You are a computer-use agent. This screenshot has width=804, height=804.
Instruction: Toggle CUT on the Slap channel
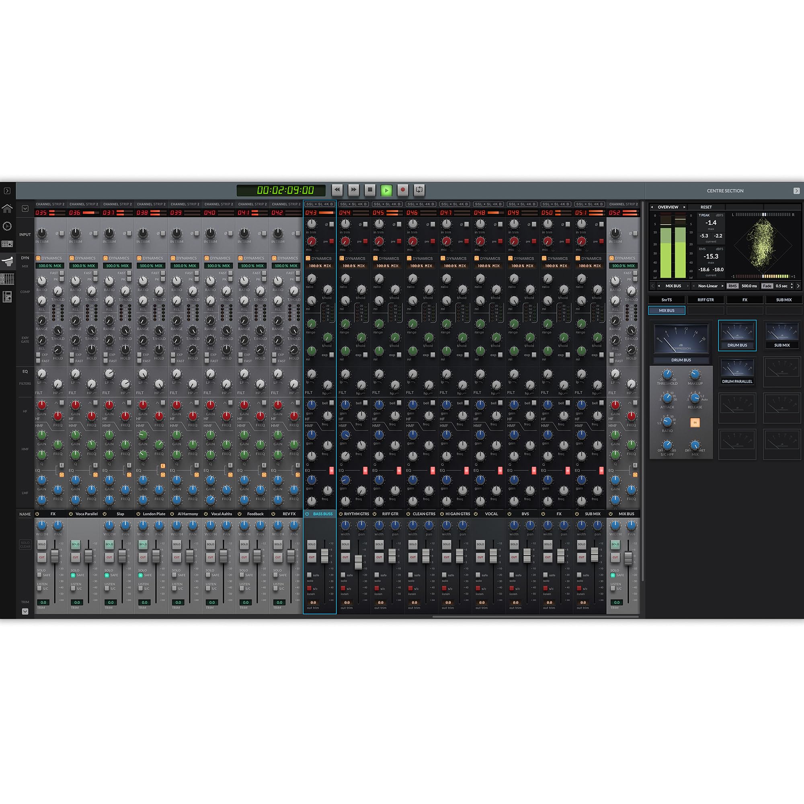[109, 557]
